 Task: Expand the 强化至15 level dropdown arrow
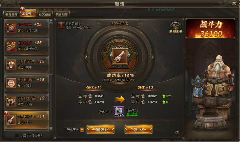(82, 130)
